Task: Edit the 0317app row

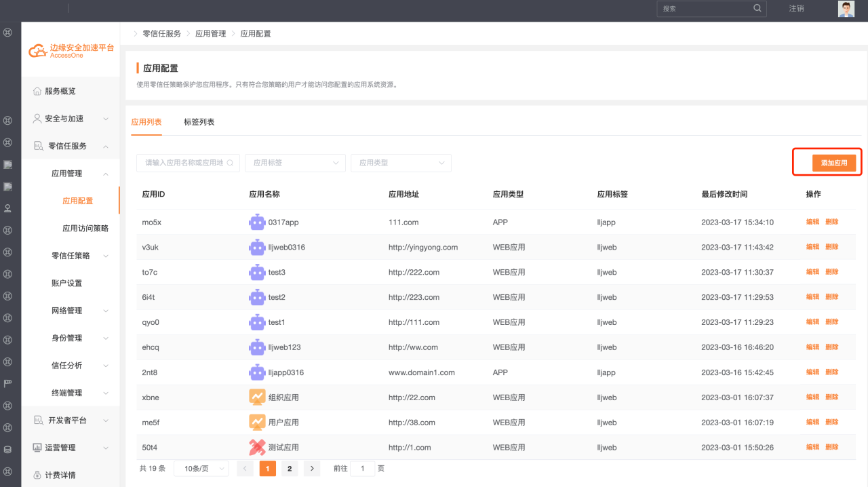Action: [x=812, y=222]
